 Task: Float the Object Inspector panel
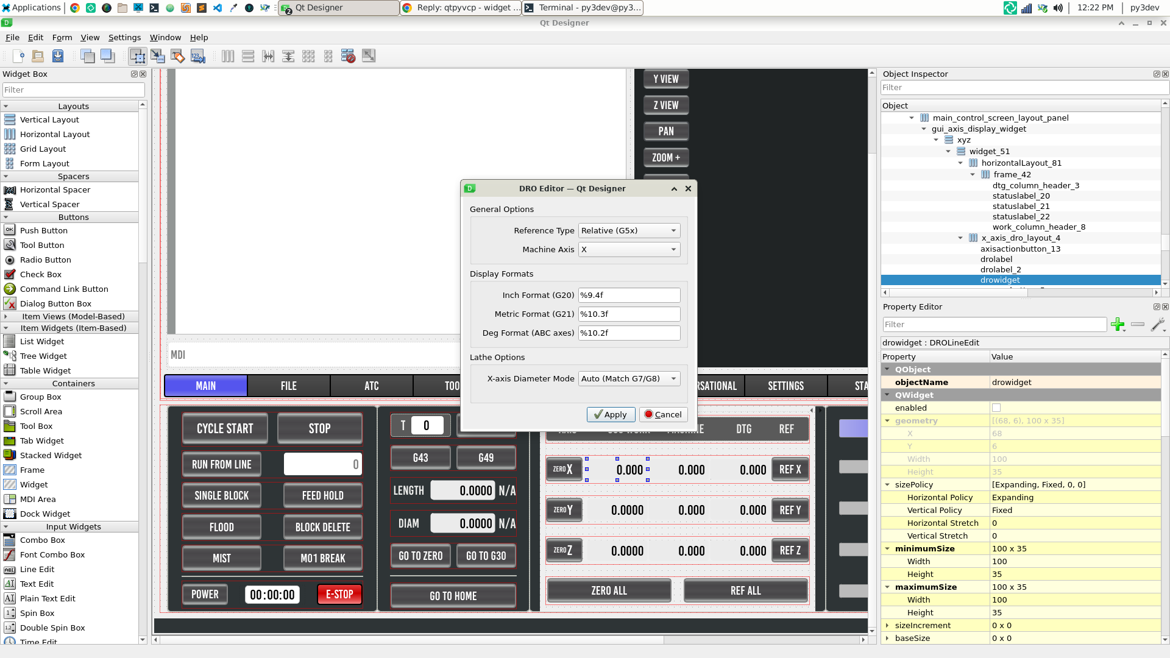point(1157,74)
